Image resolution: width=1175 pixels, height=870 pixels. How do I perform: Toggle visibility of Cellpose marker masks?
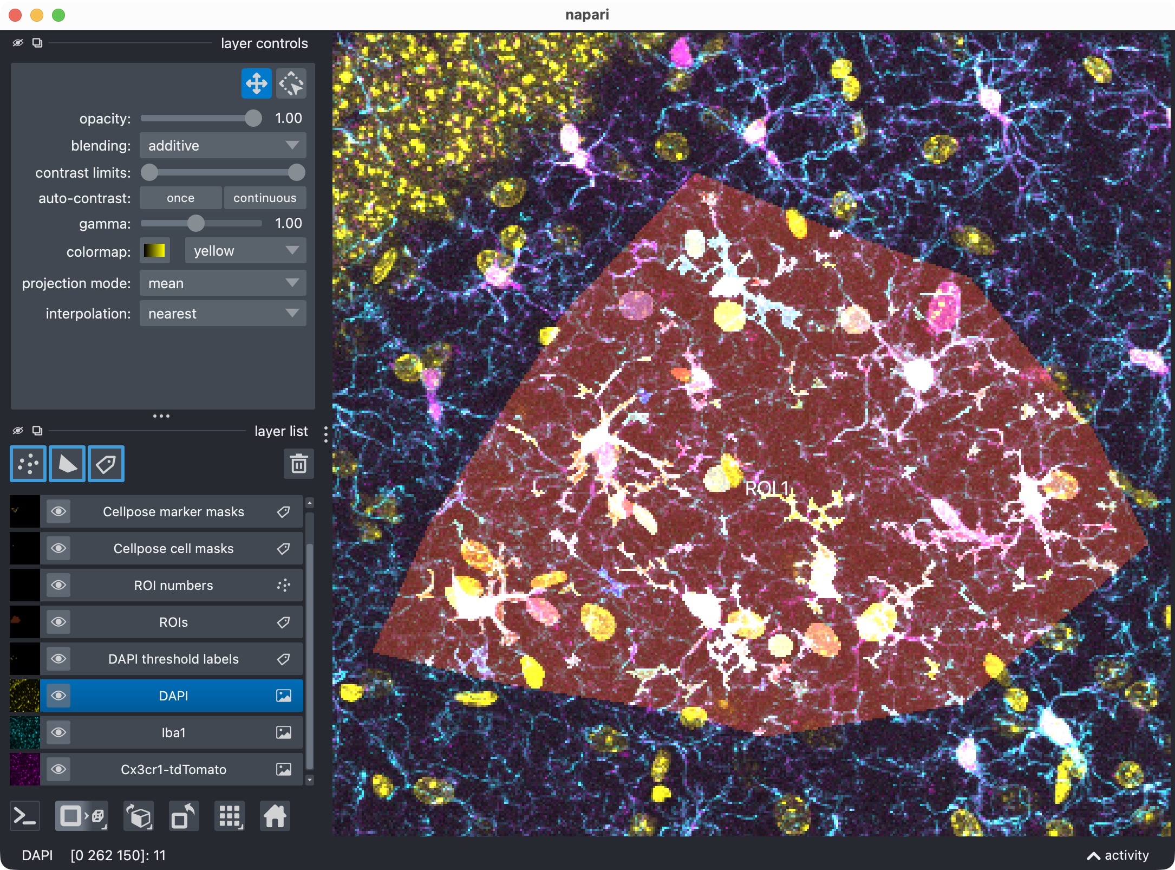click(x=58, y=511)
